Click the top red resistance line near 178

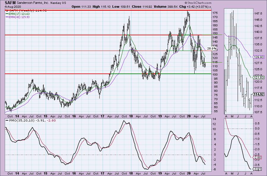coord(108,10)
